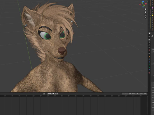The width and height of the screenshot is (154, 115).
Task: Play the animation forward
Action: [x=54, y=94]
